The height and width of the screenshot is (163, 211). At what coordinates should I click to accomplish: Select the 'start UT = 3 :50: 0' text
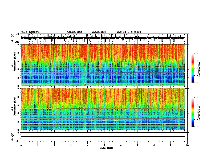tap(129, 32)
